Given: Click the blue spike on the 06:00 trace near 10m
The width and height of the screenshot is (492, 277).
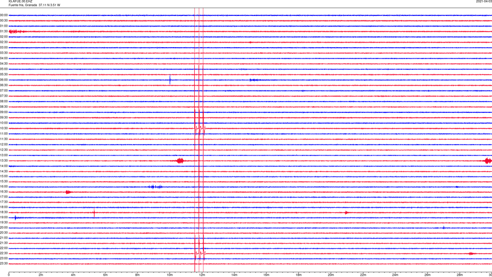Looking at the screenshot, I should (x=170, y=80).
